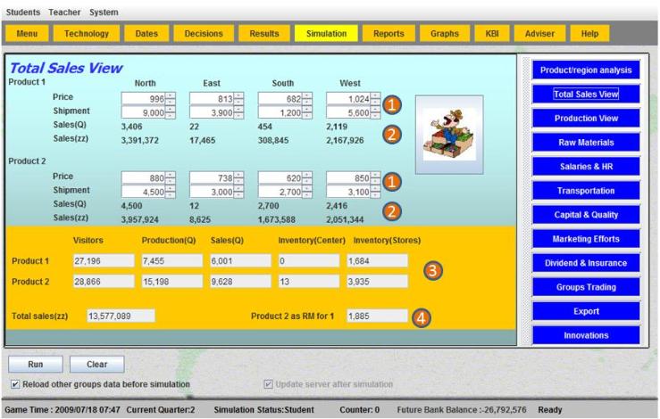Adjust Product 2 South price stepper

[x=307, y=177]
